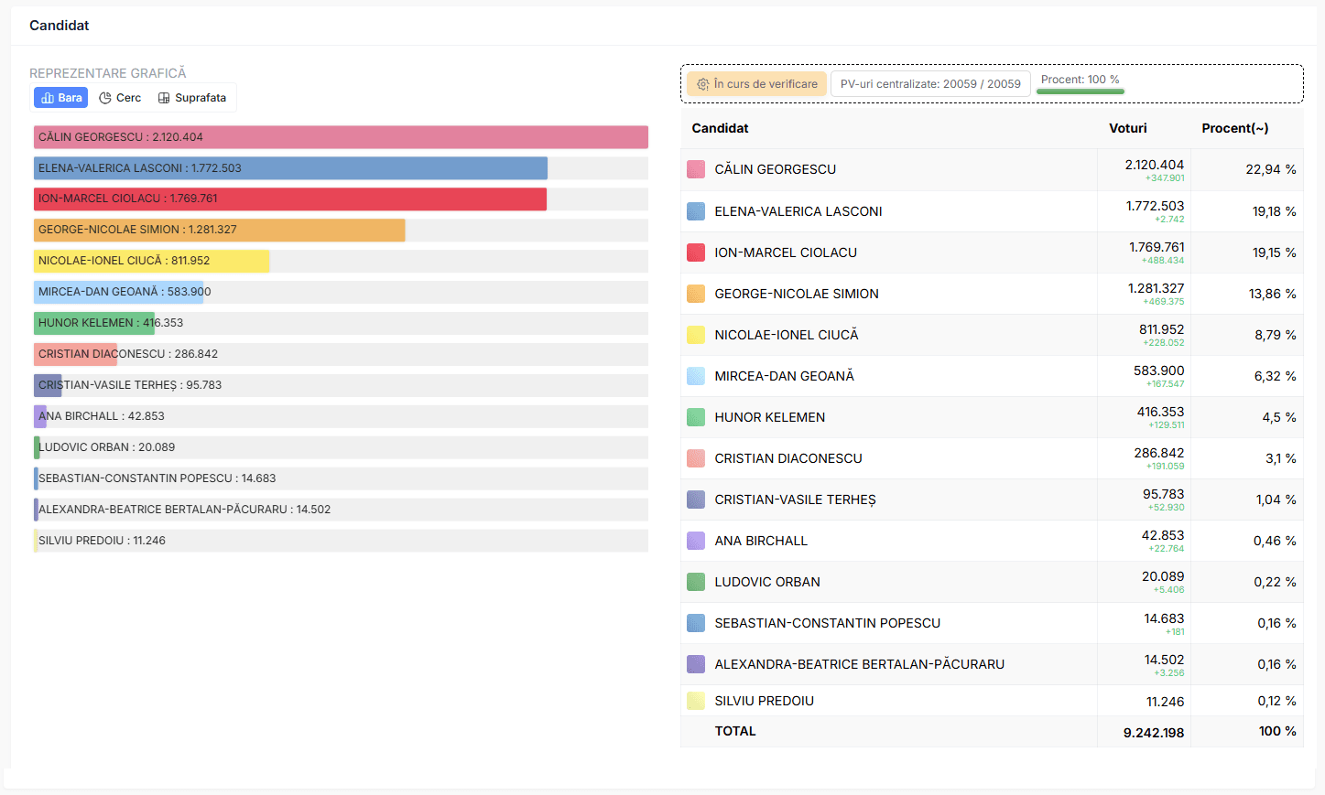Image resolution: width=1325 pixels, height=795 pixels.
Task: Click PV-uri centralizate count badge
Action: coord(930,84)
